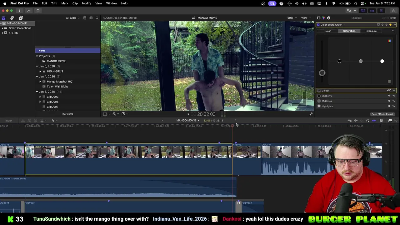The height and width of the screenshot is (225, 400).
Task: Open timeline clip appearance options
Action: point(381,121)
